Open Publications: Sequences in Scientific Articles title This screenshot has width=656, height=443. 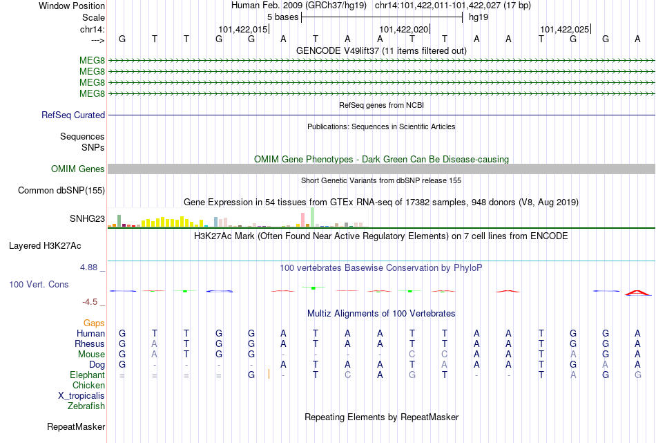[x=381, y=126]
